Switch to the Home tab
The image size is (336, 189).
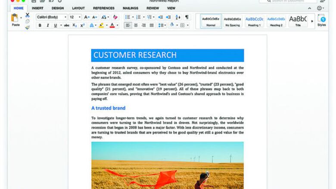tap(19, 8)
